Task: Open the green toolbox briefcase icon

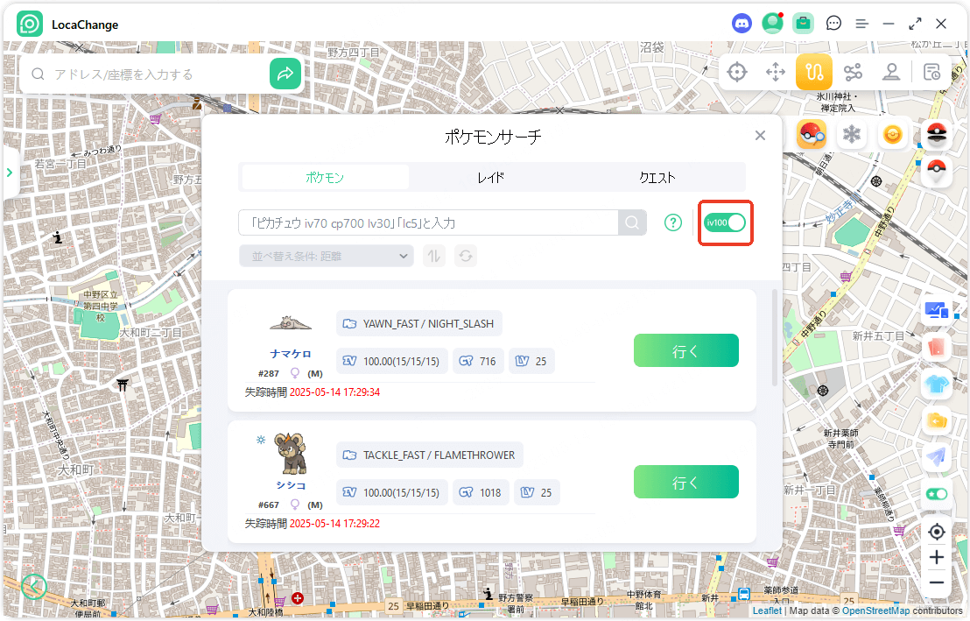Action: [x=803, y=24]
